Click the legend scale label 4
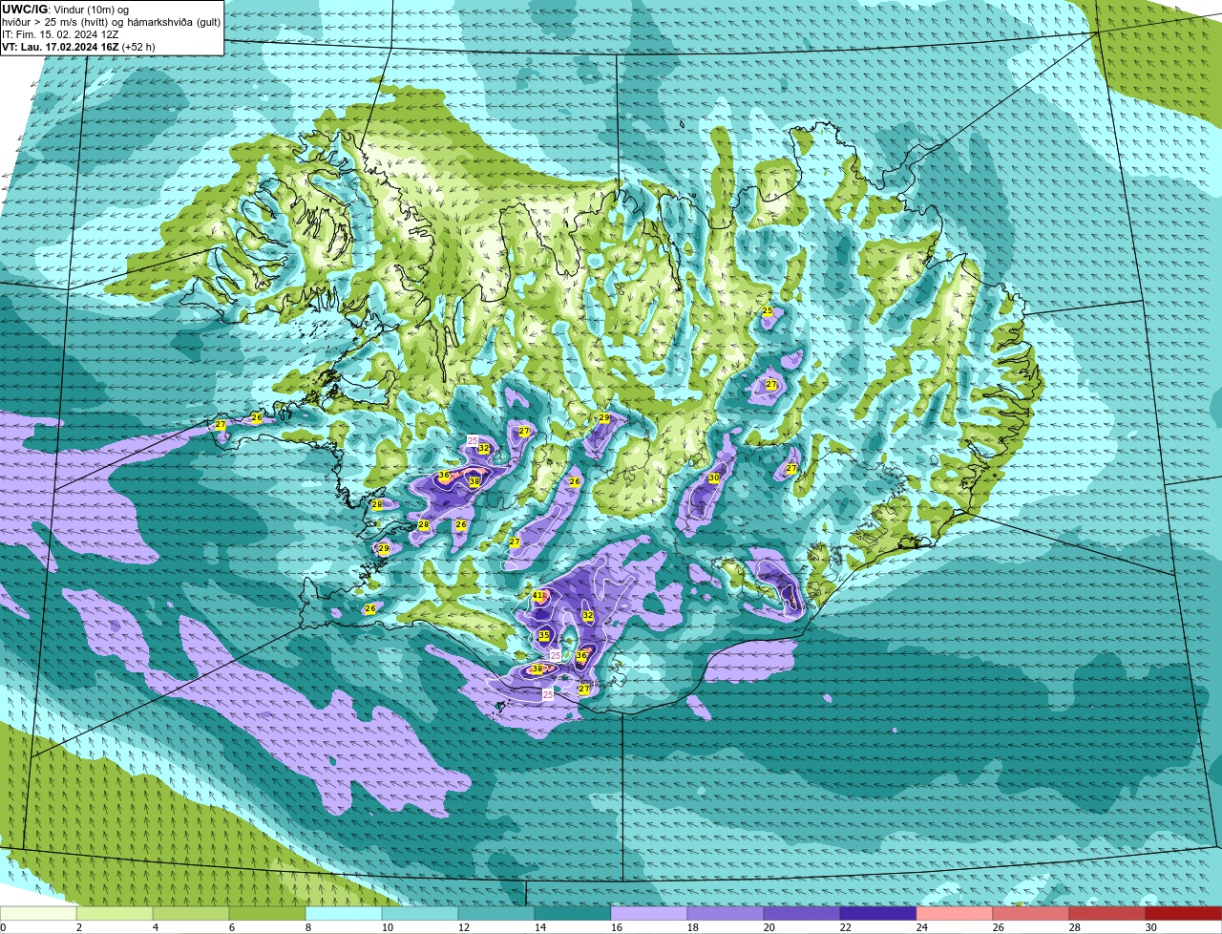Image resolution: width=1222 pixels, height=934 pixels. [x=156, y=927]
